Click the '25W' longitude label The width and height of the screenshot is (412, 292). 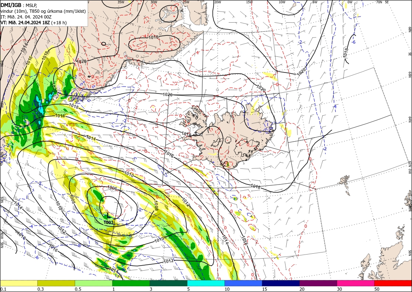click(x=186, y=2)
